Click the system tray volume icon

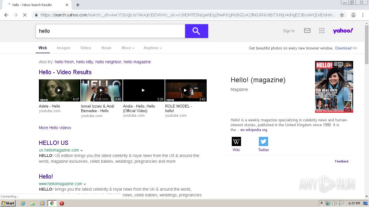[x=334, y=203]
